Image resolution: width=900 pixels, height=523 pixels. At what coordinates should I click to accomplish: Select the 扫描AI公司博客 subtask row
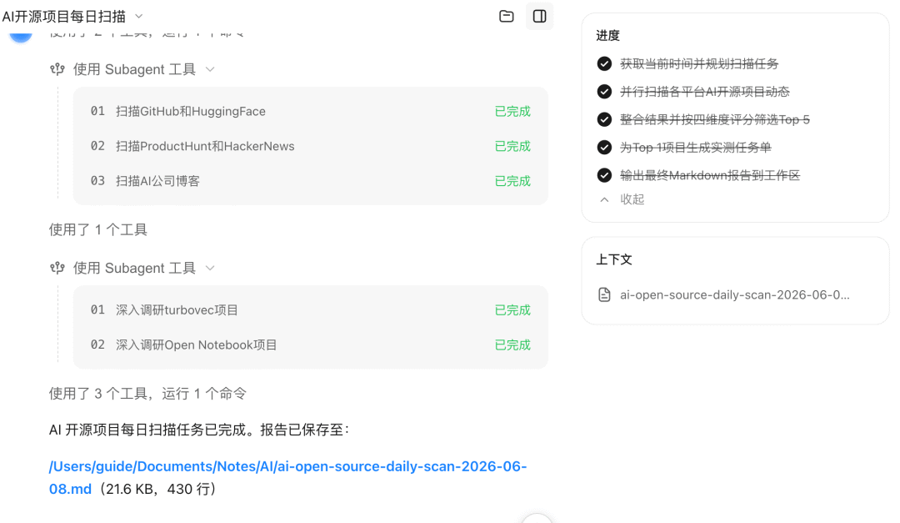coord(311,181)
